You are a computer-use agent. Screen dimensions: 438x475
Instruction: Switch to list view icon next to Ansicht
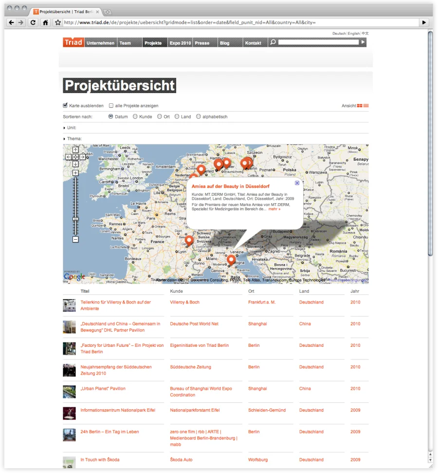[366, 106]
